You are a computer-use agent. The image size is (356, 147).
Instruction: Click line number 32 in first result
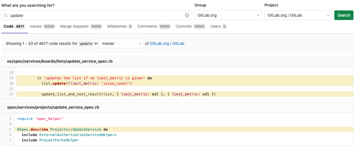point(11,94)
